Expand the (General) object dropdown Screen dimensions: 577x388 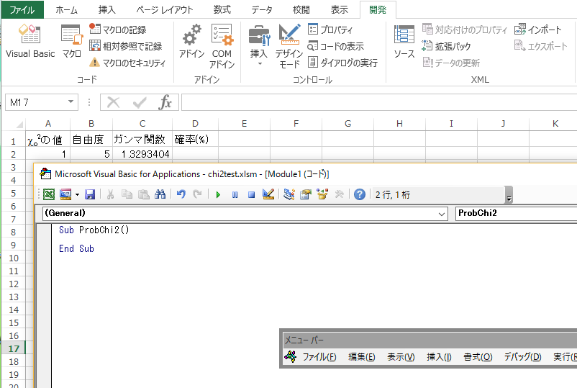tap(442, 214)
